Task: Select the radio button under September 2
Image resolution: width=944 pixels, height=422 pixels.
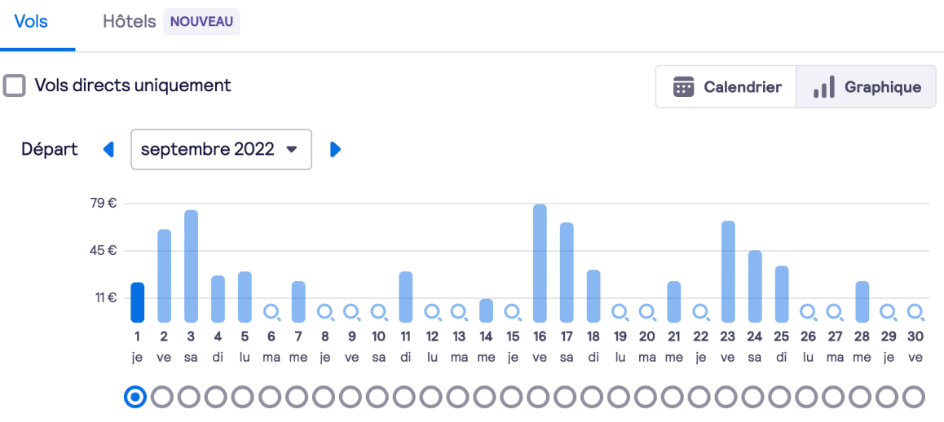Action: [162, 397]
